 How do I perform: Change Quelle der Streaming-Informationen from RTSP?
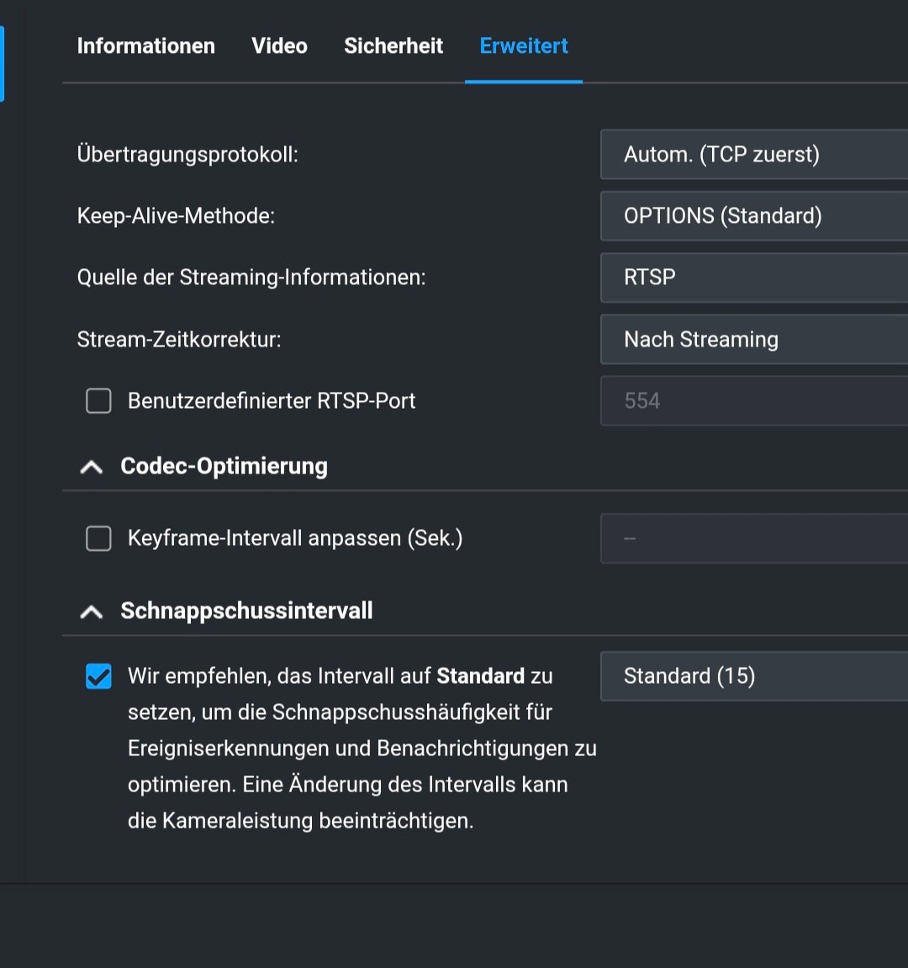pos(753,278)
